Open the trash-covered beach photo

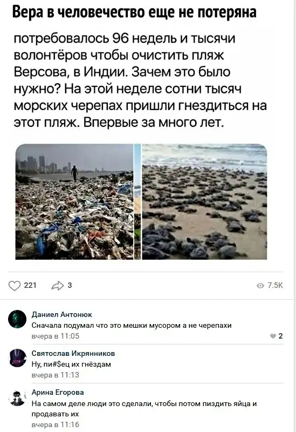tap(74, 201)
